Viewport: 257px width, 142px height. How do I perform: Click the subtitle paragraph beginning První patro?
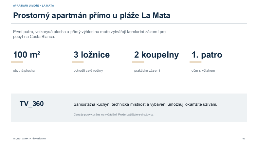point(89,34)
